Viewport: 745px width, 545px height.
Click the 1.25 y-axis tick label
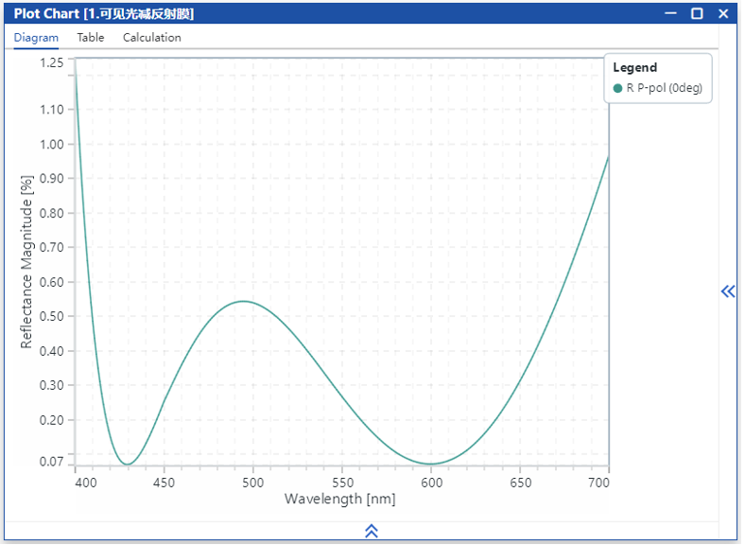[x=52, y=62]
